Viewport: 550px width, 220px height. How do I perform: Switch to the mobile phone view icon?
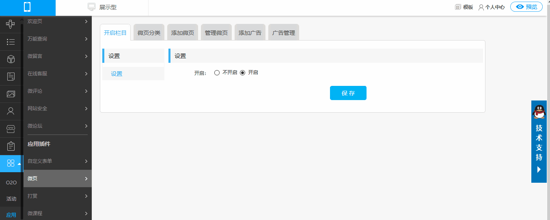(27, 7)
